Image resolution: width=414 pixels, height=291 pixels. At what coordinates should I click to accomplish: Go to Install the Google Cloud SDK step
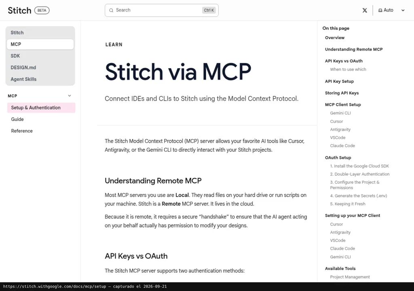[359, 166]
